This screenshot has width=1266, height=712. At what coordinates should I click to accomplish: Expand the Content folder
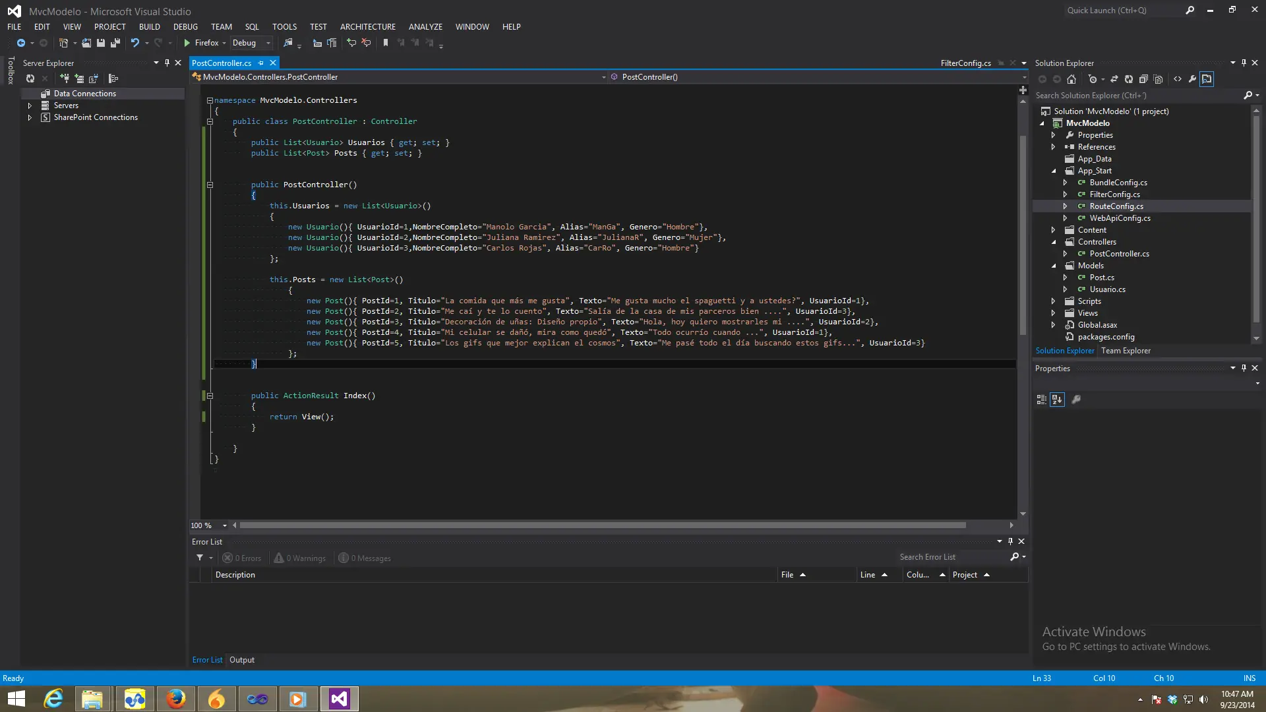(1054, 230)
